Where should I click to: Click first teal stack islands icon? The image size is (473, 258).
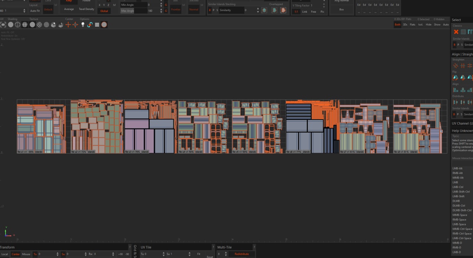pyautogui.click(x=264, y=10)
